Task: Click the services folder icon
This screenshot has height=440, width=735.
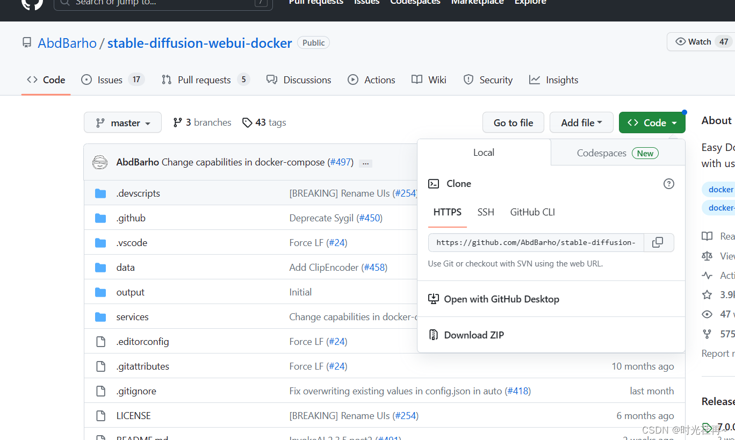Action: coord(100,317)
